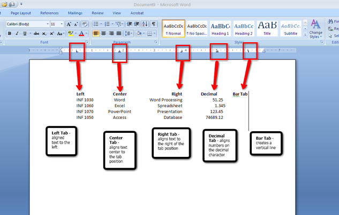
Task: Apply the Heading 1 style
Action: click(x=220, y=29)
